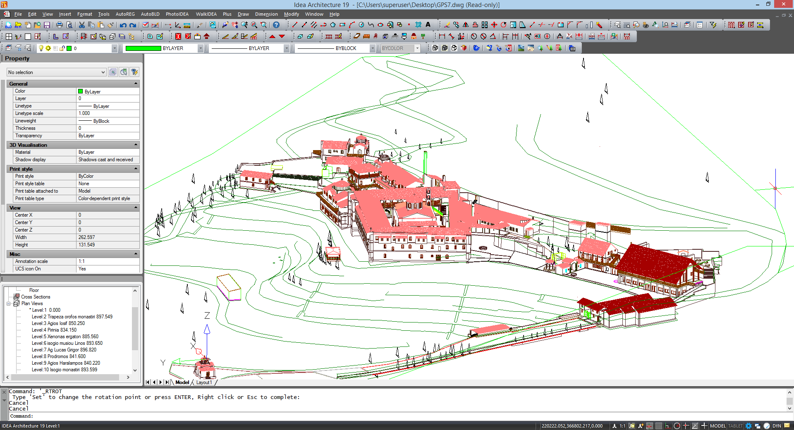The width and height of the screenshot is (794, 430).
Task: Click the Print icon in toolbar
Action: tap(60, 25)
